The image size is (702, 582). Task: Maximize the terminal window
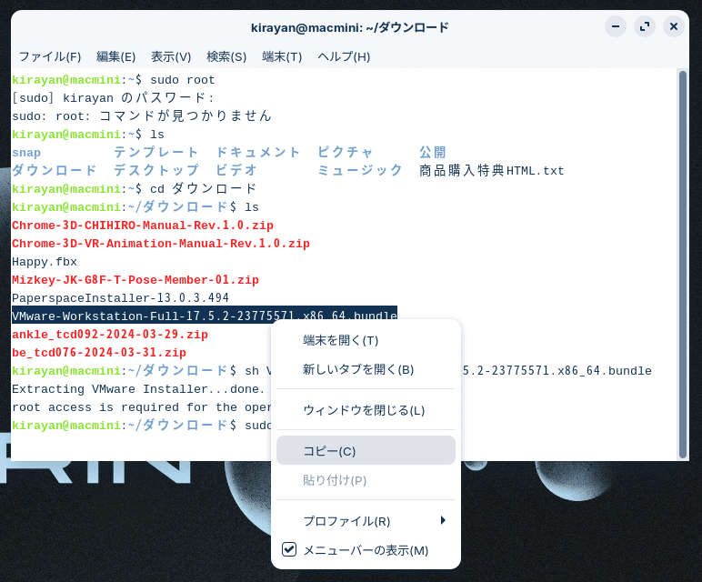pos(645,27)
